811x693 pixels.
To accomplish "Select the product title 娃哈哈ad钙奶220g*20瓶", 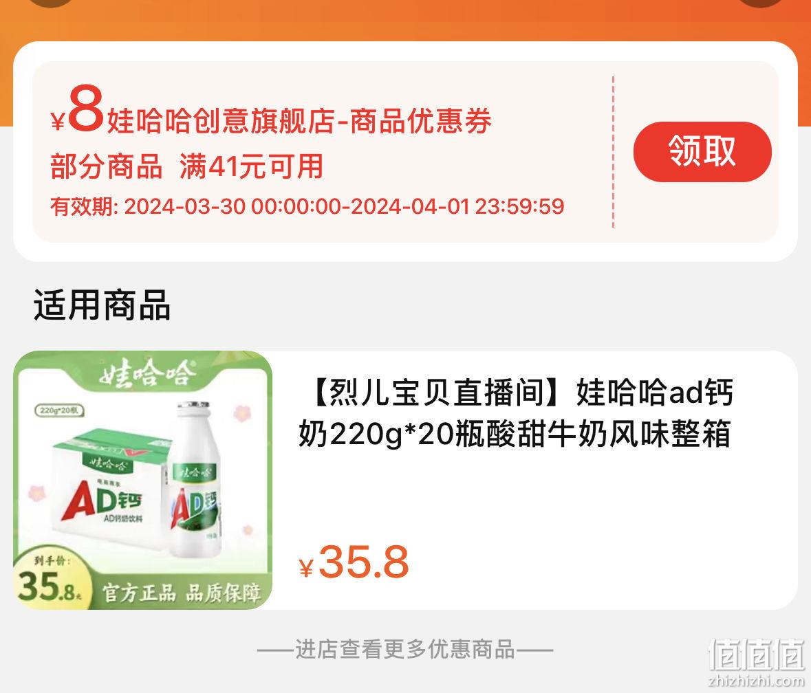I will click(x=516, y=413).
